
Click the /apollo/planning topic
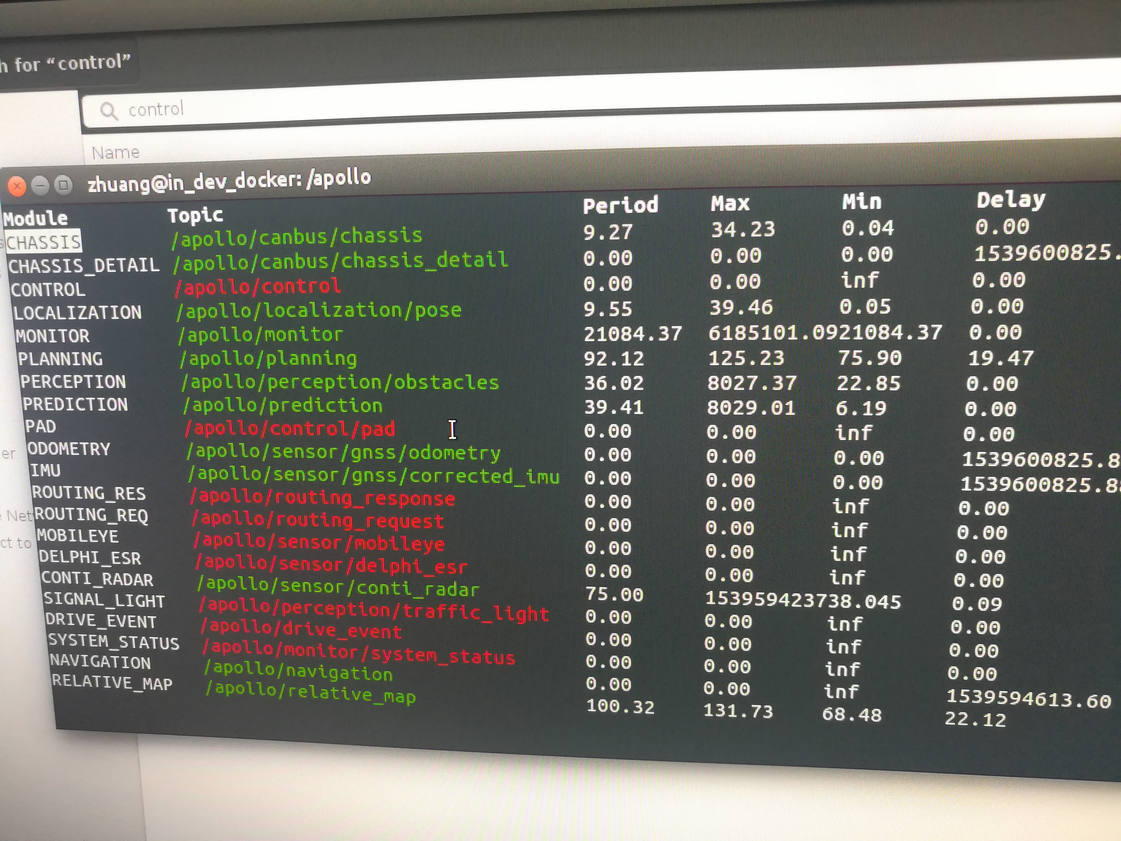(x=268, y=358)
